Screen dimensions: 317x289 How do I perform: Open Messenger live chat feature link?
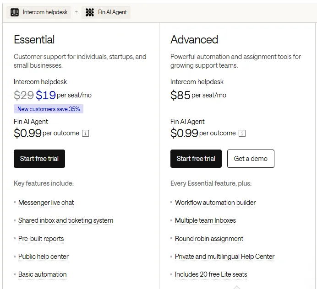click(x=46, y=203)
